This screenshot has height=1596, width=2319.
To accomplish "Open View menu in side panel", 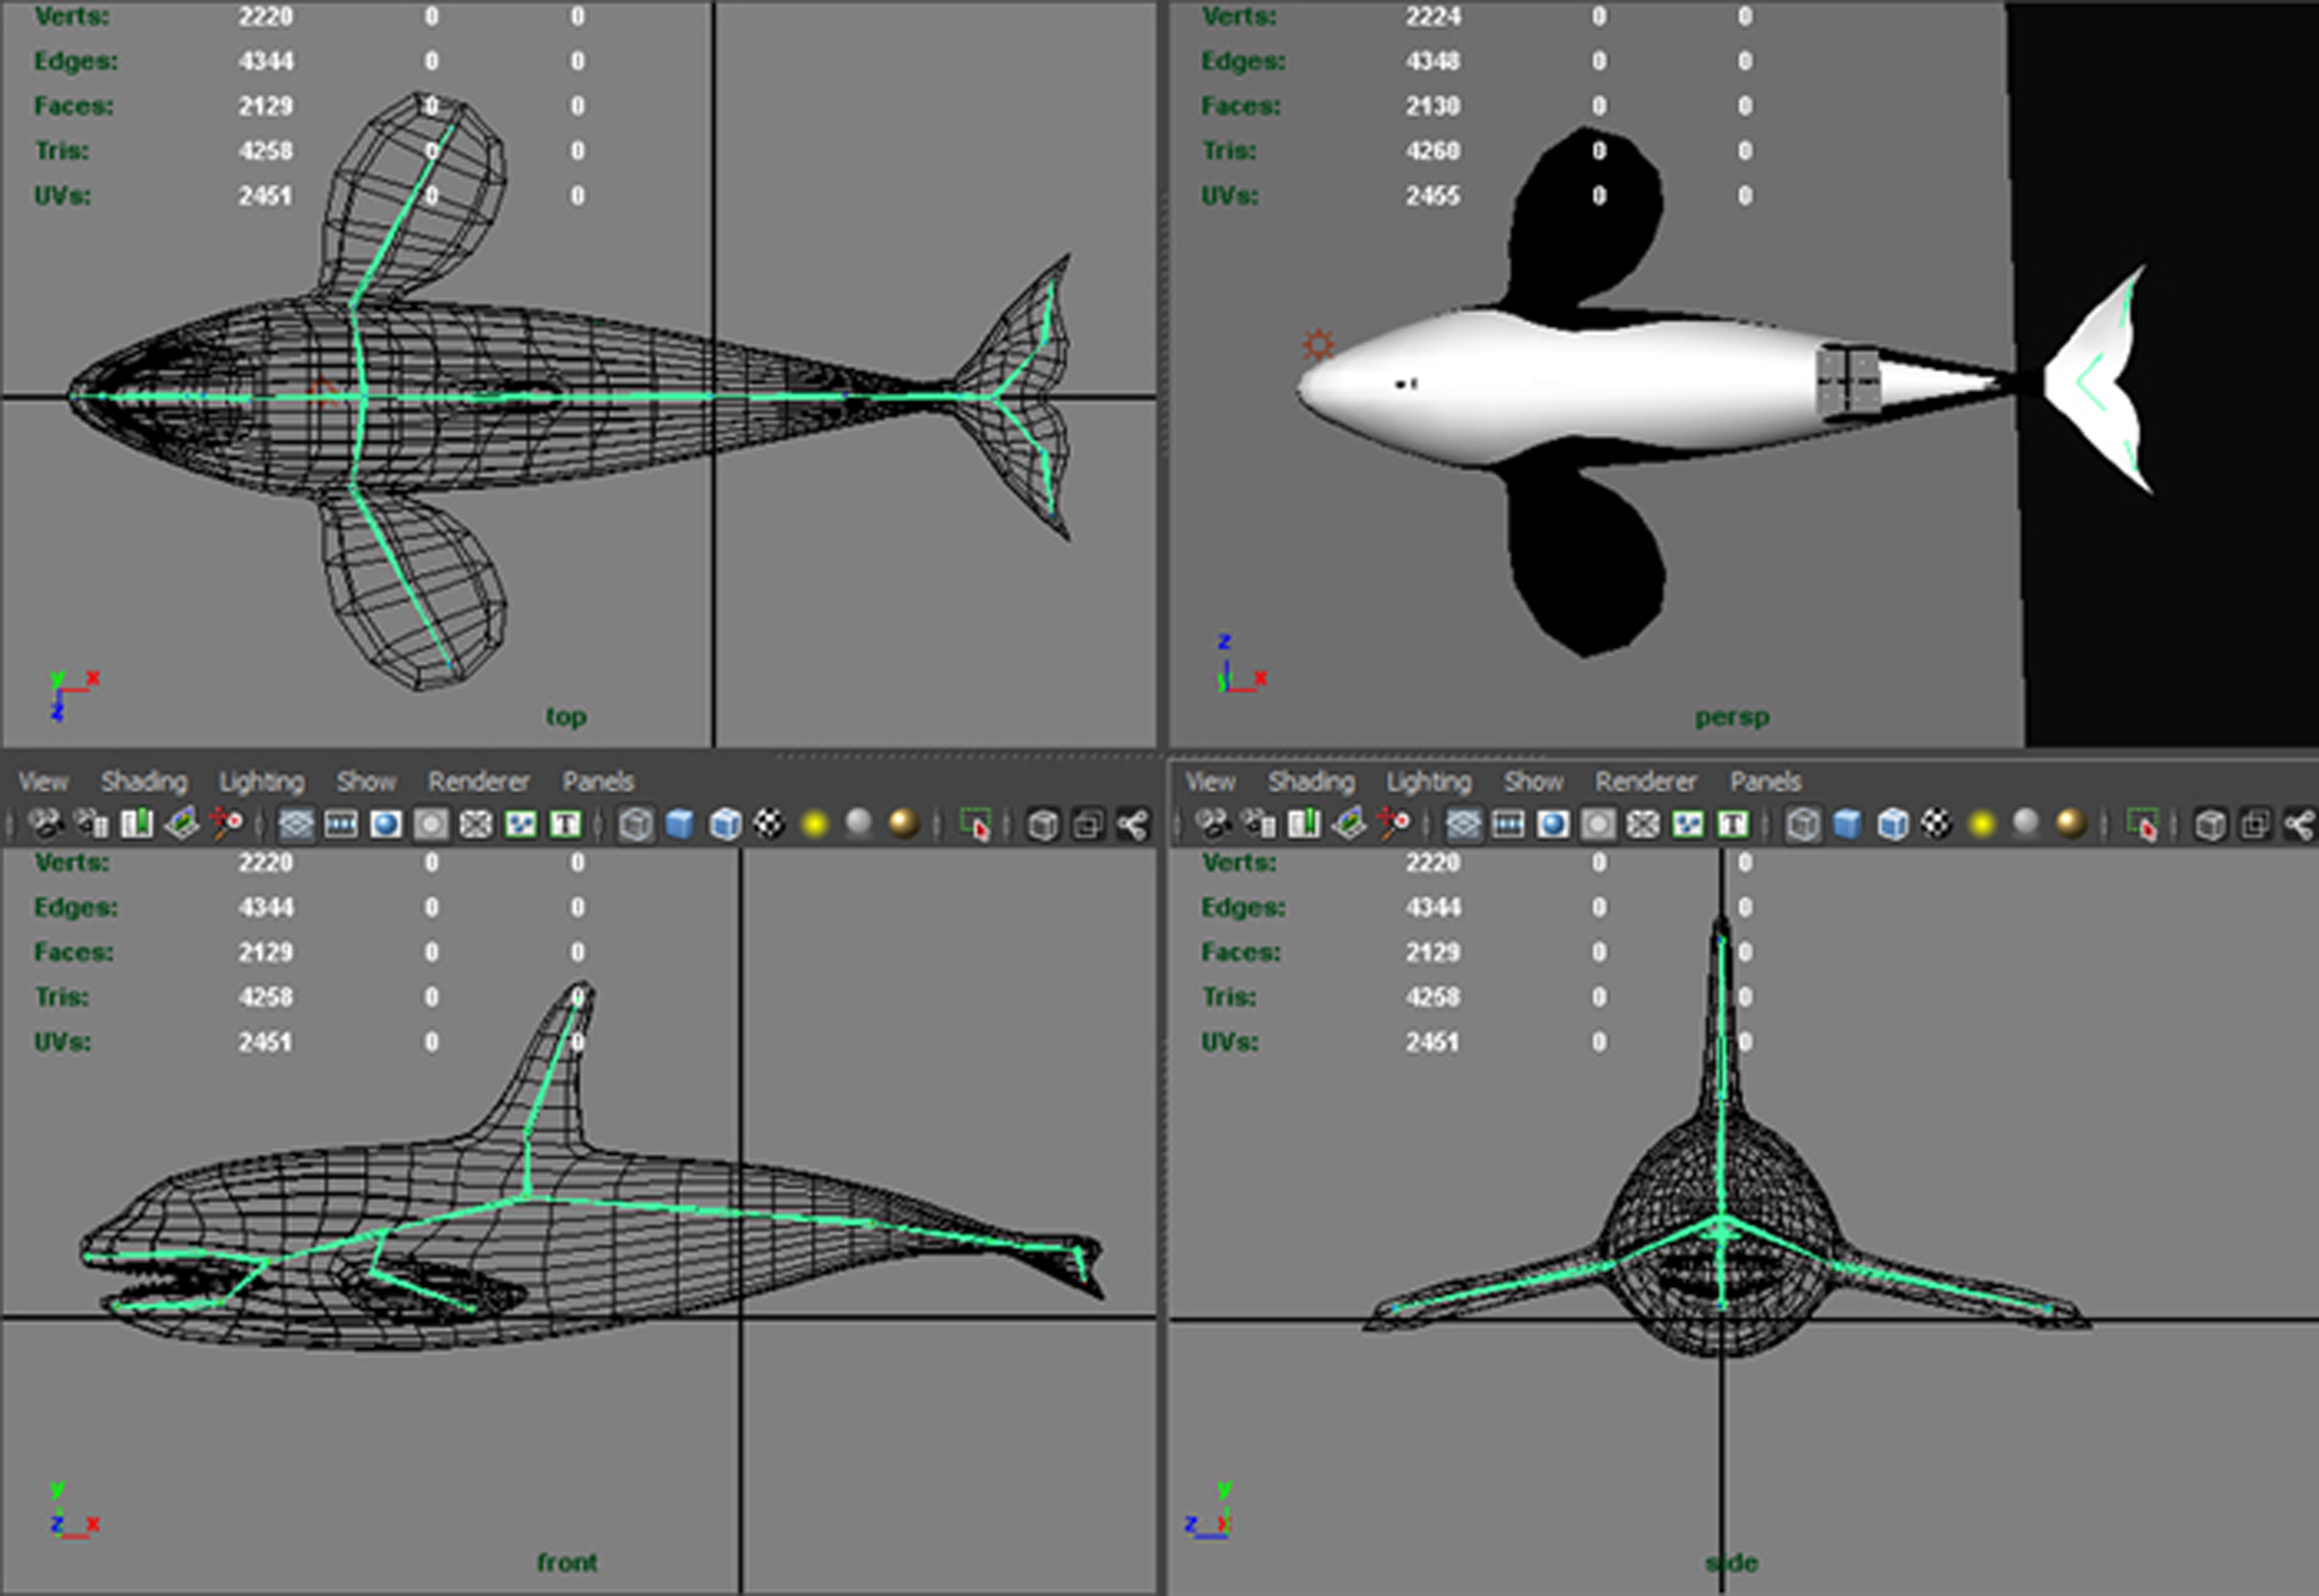I will 1210,782.
